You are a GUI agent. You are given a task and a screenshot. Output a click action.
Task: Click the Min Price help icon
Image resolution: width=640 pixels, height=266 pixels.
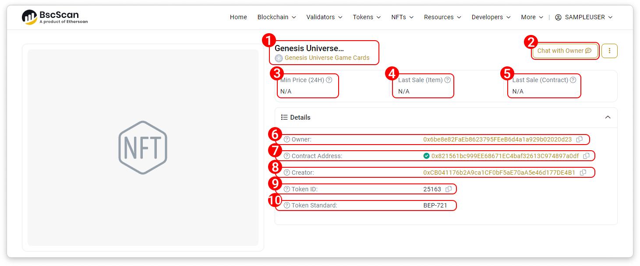pyautogui.click(x=329, y=80)
